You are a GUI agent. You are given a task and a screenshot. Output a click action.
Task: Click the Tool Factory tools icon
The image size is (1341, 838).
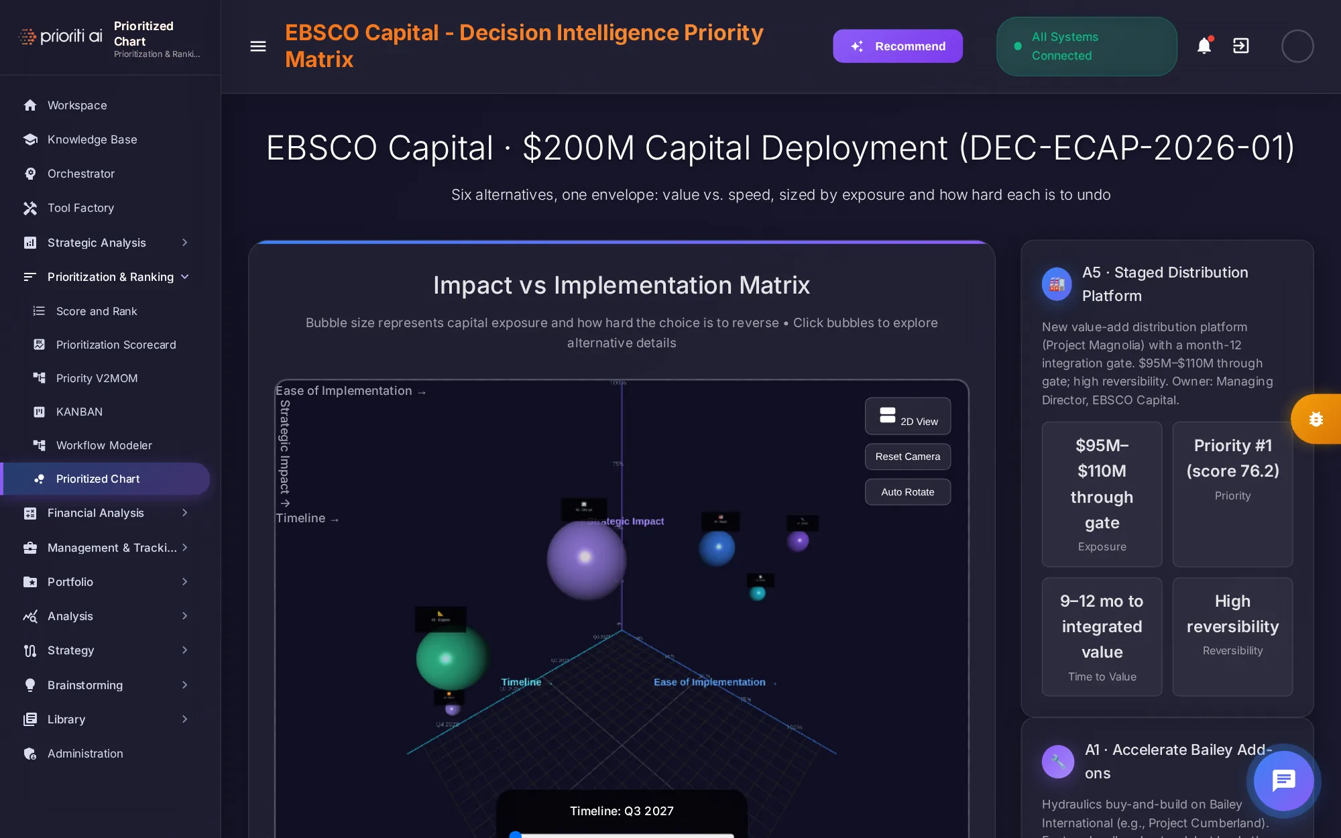tap(30, 208)
